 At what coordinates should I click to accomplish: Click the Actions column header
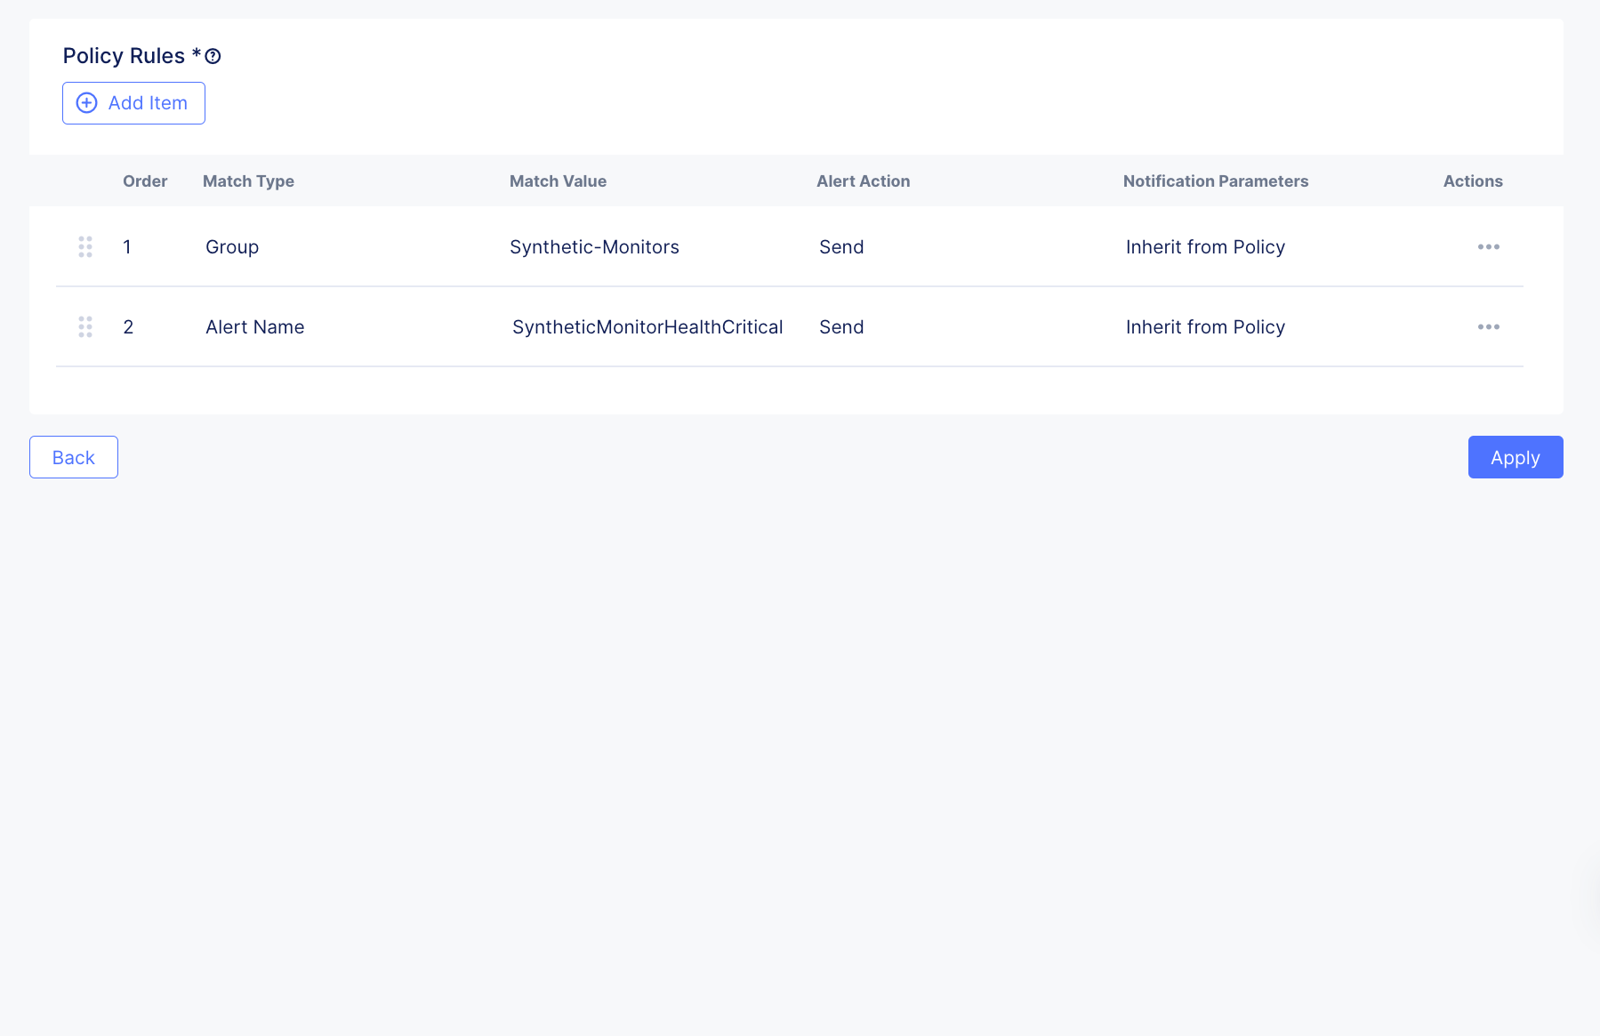point(1473,181)
